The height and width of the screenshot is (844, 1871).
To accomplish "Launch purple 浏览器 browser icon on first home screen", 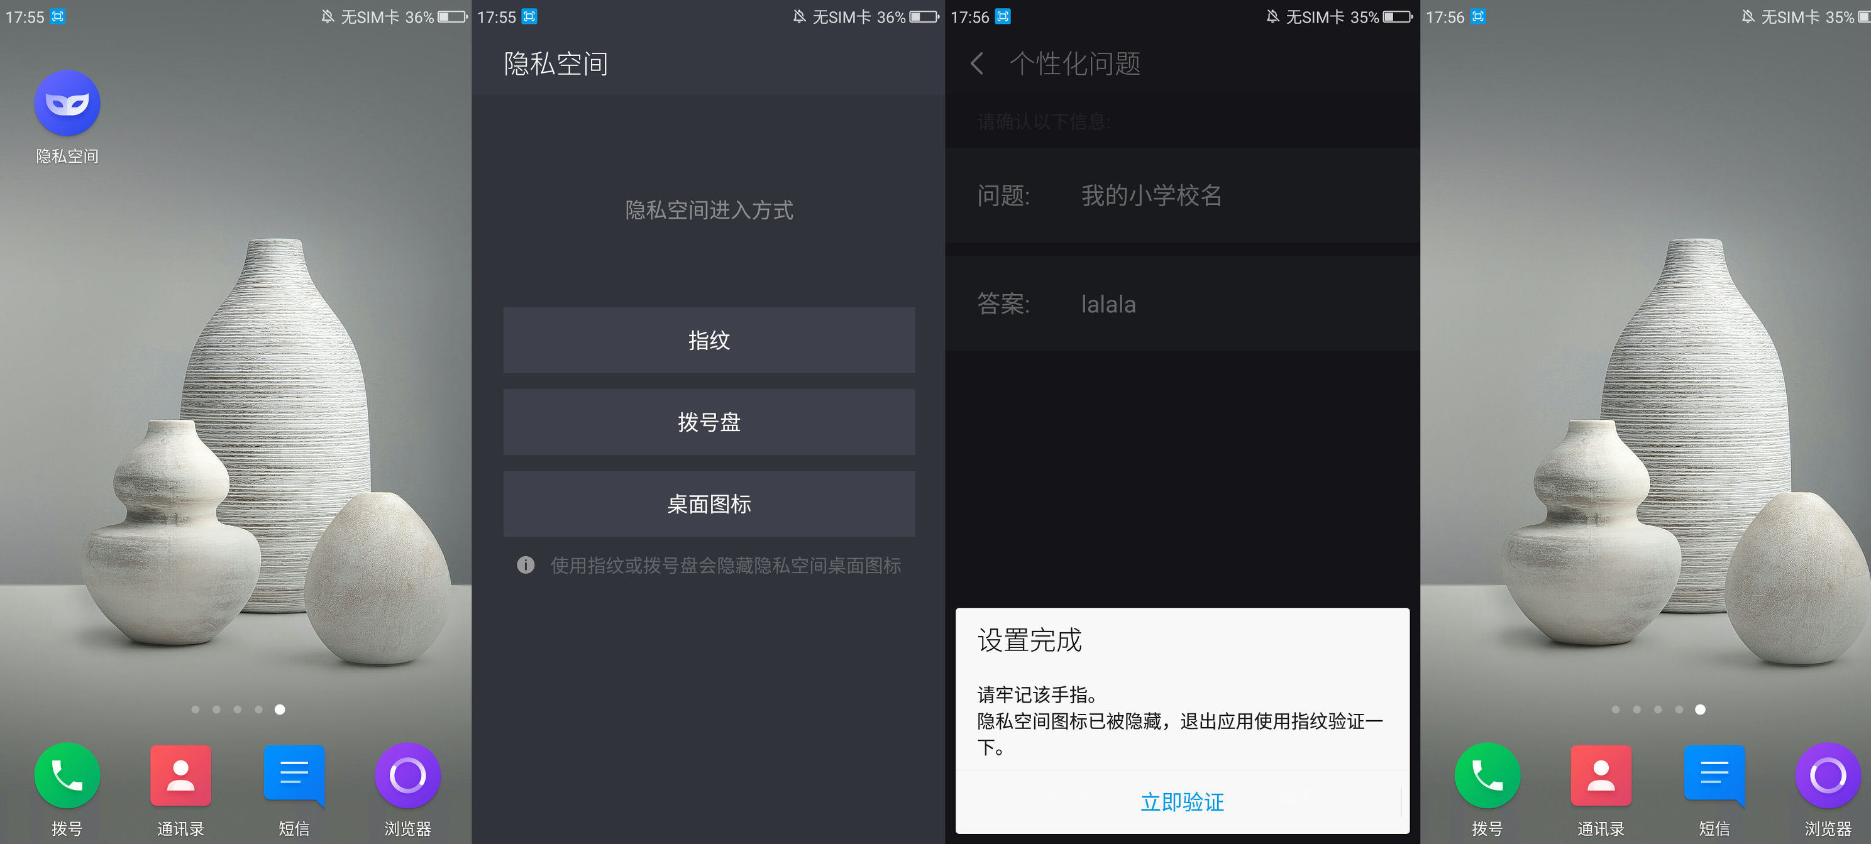I will pyautogui.click(x=407, y=775).
